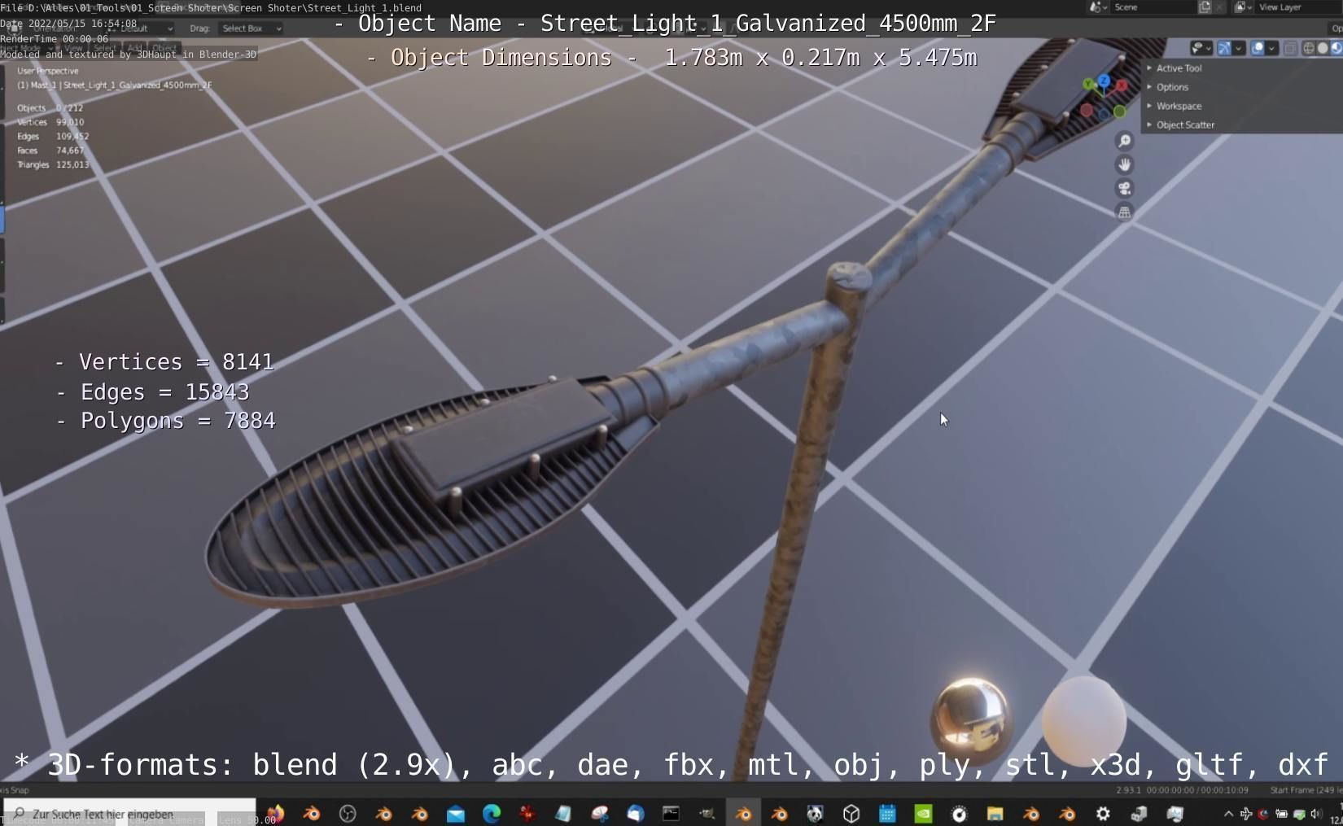1343x826 pixels.
Task: Open the Calendar taskbar icon
Action: click(887, 813)
